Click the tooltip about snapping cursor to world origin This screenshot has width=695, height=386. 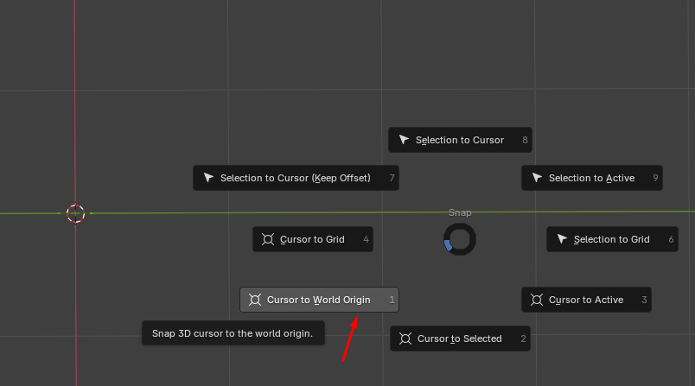tap(233, 333)
